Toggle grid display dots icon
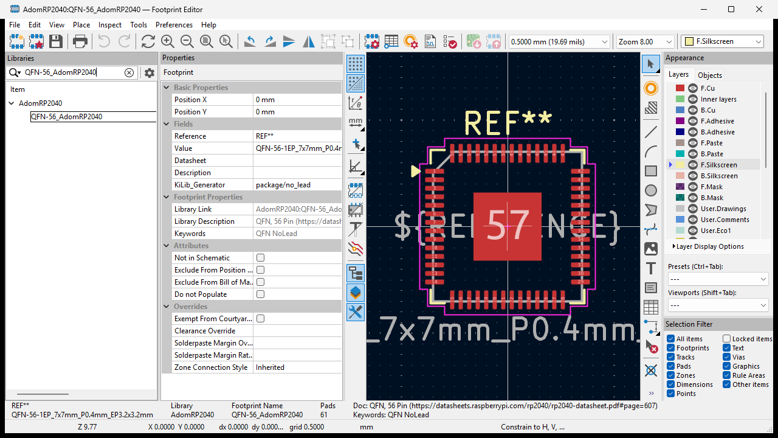 [x=356, y=63]
